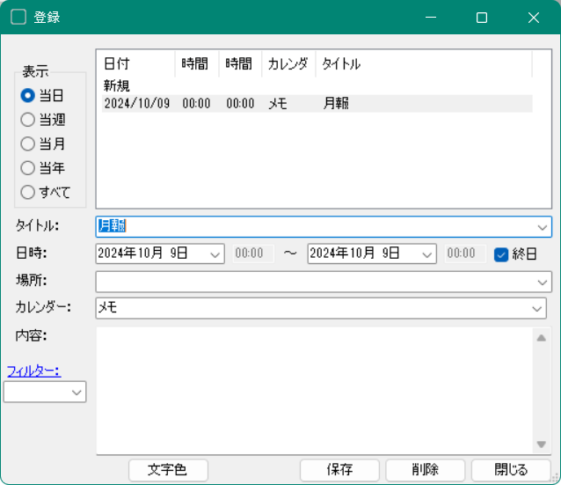The height and width of the screenshot is (485, 561).
Task: Open the start date picker dropdown
Action: (x=215, y=254)
